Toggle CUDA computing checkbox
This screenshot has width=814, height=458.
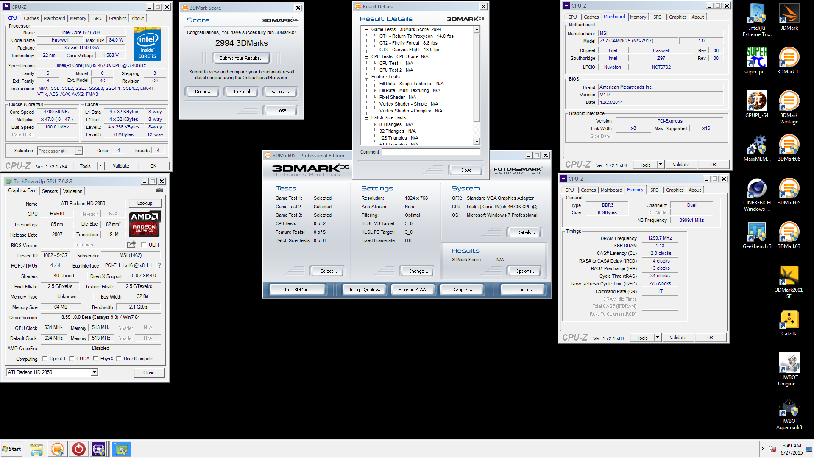[72, 358]
